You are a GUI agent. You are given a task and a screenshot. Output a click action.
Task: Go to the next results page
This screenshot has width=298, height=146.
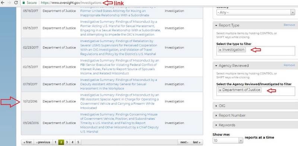coord(184,142)
